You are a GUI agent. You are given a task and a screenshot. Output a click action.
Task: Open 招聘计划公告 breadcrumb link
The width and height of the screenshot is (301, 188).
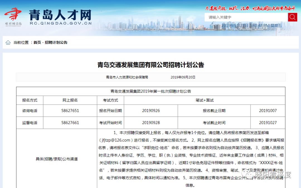[56, 43]
